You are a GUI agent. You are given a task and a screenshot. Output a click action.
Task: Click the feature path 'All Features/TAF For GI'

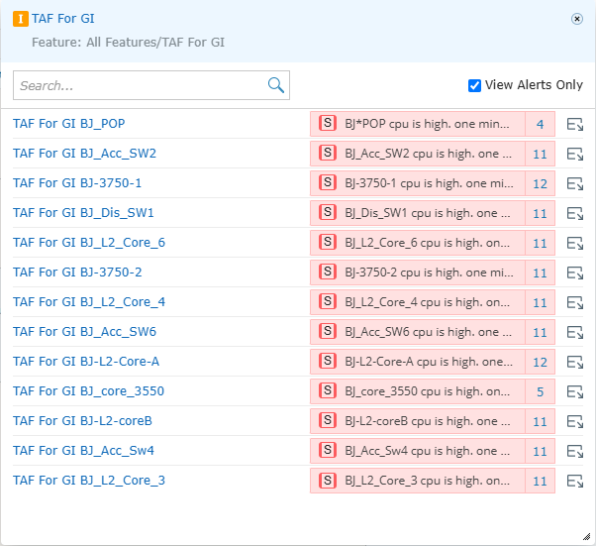[155, 43]
